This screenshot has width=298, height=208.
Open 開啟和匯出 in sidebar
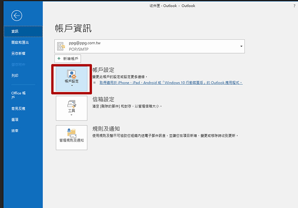pos(20,43)
